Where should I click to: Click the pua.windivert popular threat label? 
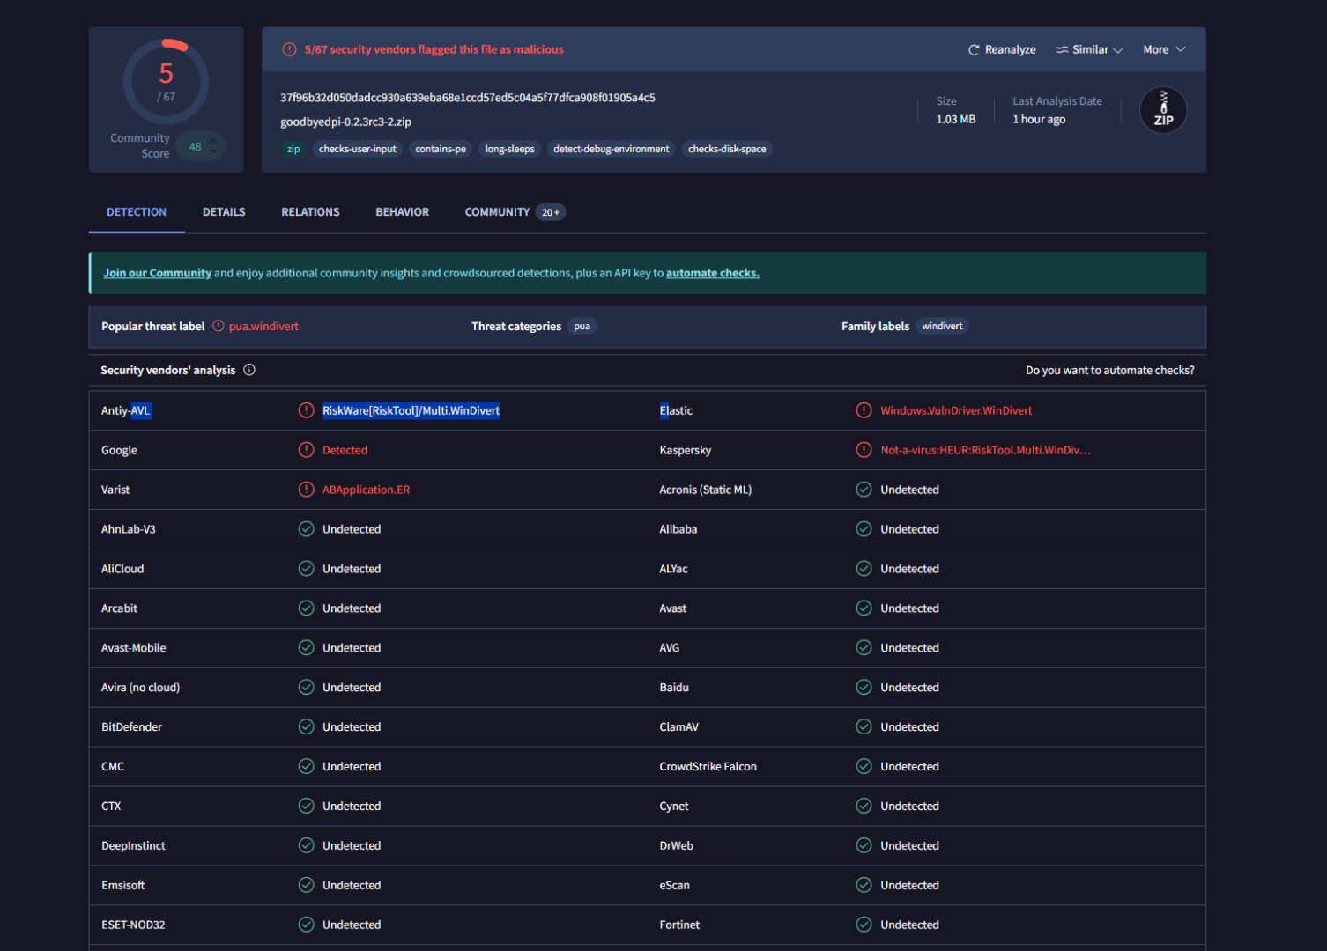coord(263,327)
